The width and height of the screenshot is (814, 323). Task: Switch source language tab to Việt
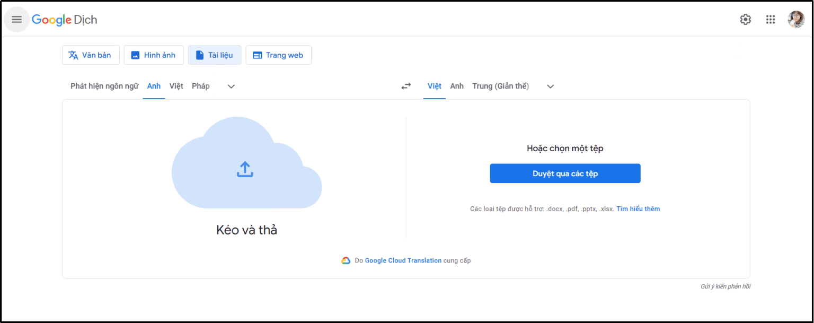click(176, 85)
